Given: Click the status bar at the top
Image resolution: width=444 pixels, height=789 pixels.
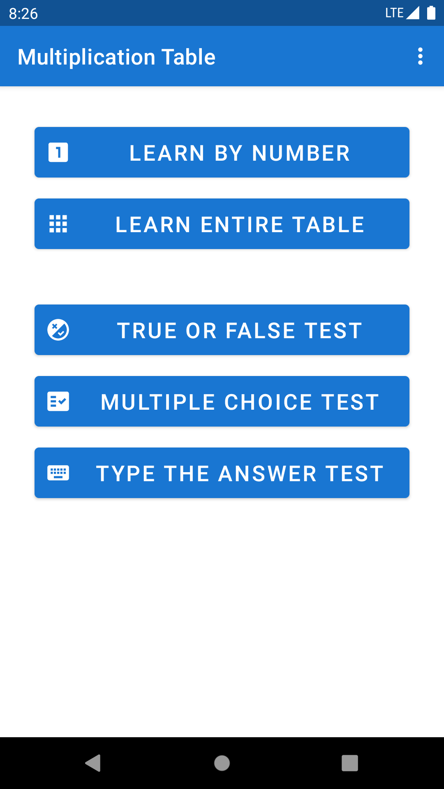Looking at the screenshot, I should [x=222, y=13].
